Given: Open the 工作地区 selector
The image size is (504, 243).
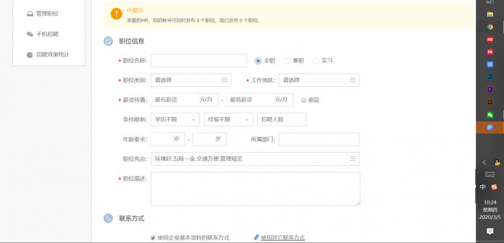Looking at the screenshot, I should (319, 80).
